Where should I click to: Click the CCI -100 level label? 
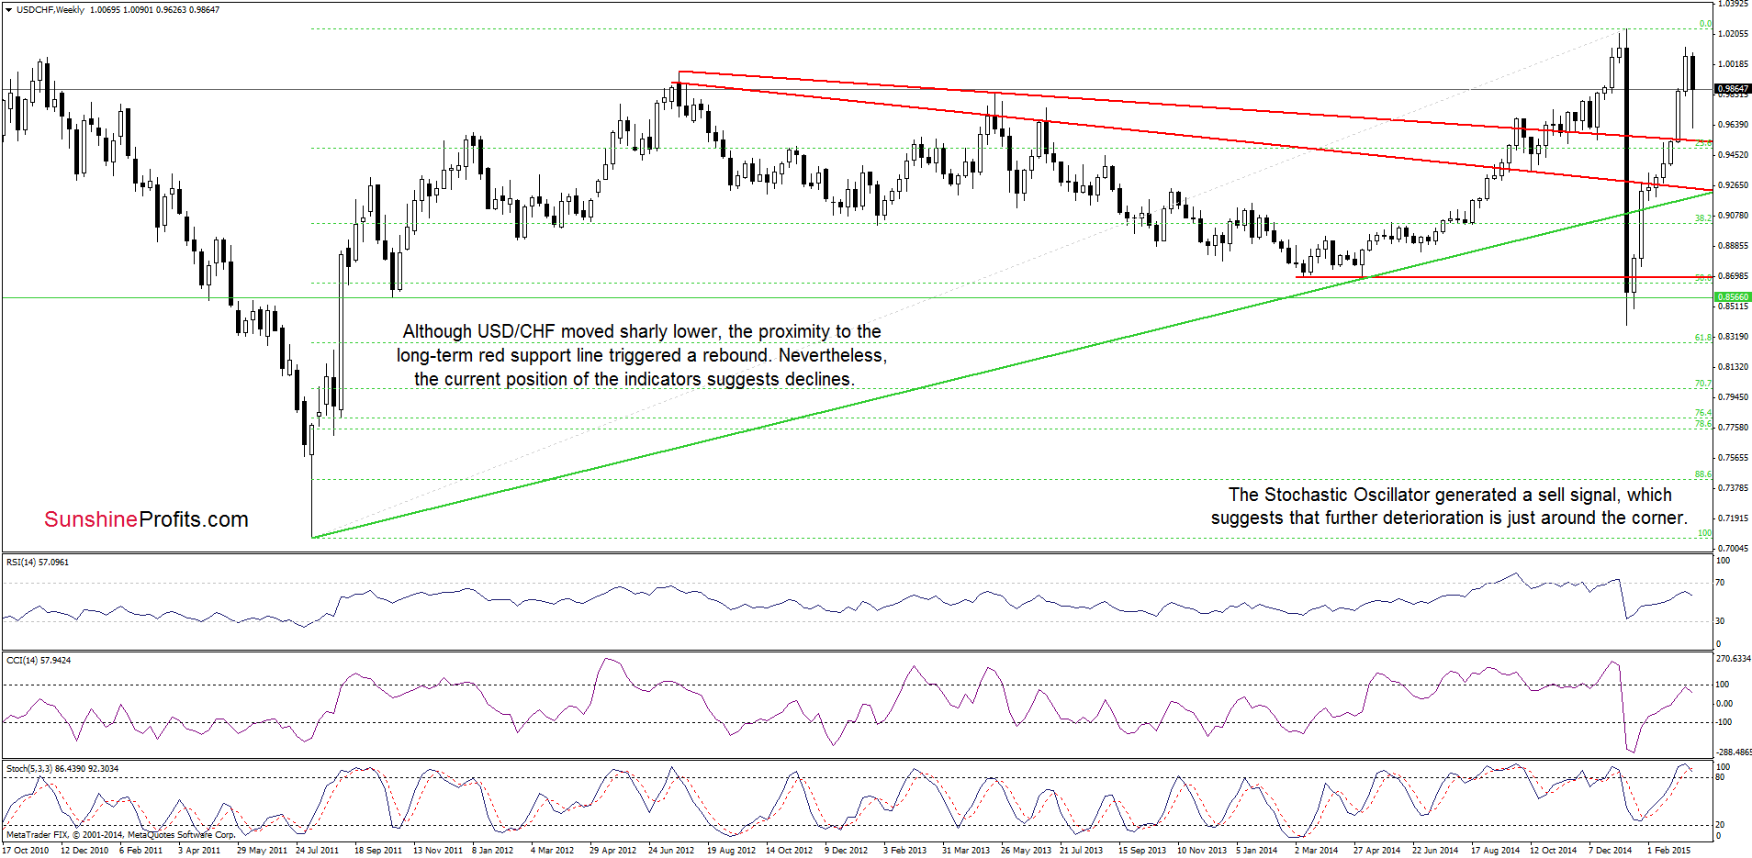[x=1724, y=722]
